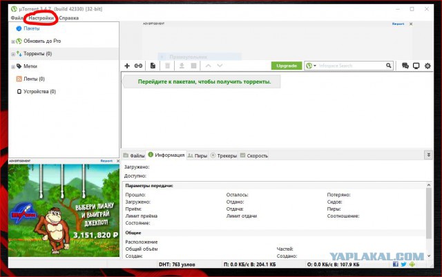
Task: Close the sidebar advertisement
Action: pyautogui.click(x=118, y=161)
